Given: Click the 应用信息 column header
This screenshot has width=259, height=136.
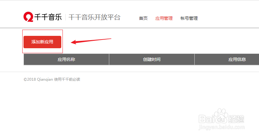Looking at the screenshot, I should [x=227, y=59].
